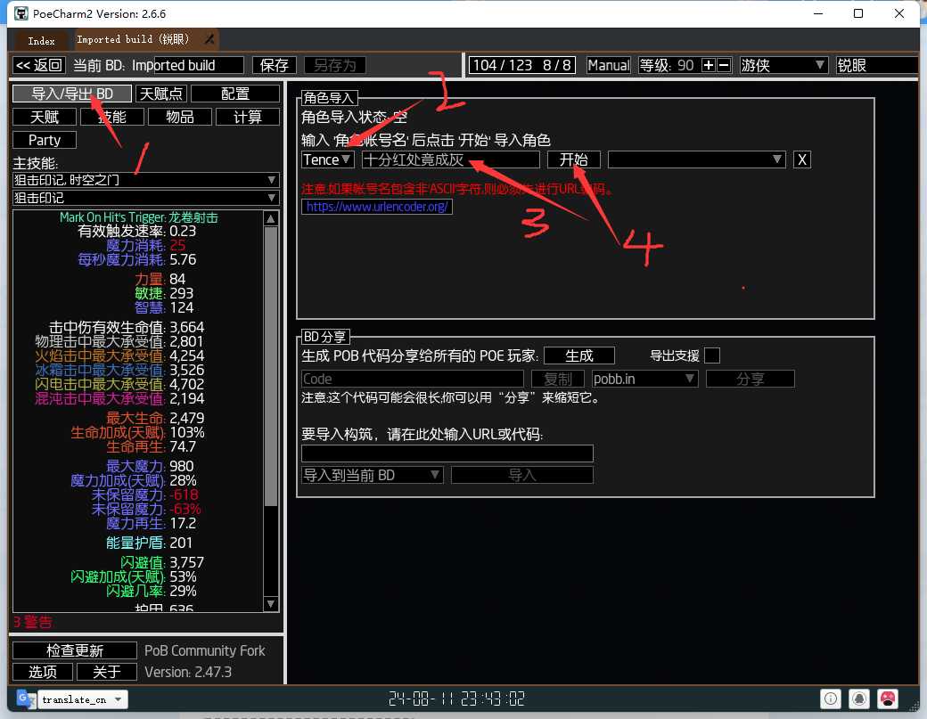Toggle the 导出支援 checkbox

(x=712, y=355)
